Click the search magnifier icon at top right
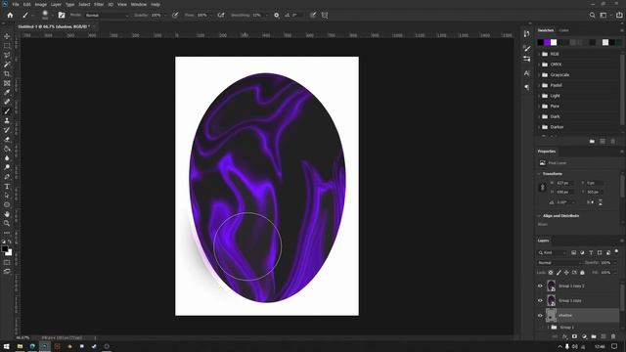 click(593, 16)
